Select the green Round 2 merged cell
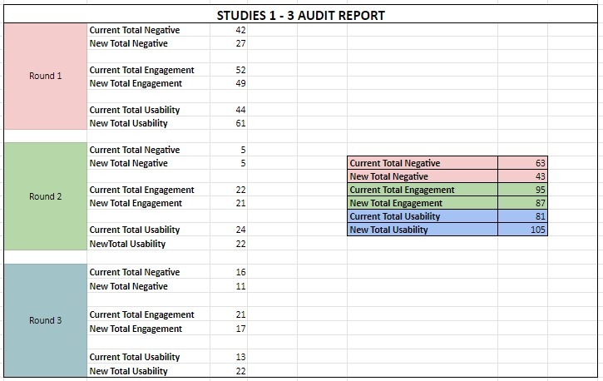This screenshot has width=603, height=381. pyautogui.click(x=46, y=197)
